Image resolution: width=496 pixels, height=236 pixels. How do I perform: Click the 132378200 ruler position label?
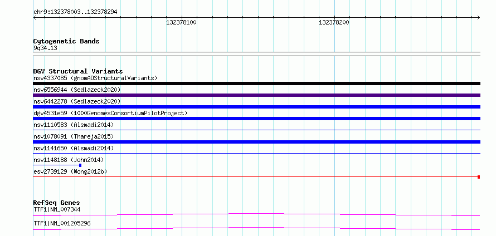tap(334, 22)
